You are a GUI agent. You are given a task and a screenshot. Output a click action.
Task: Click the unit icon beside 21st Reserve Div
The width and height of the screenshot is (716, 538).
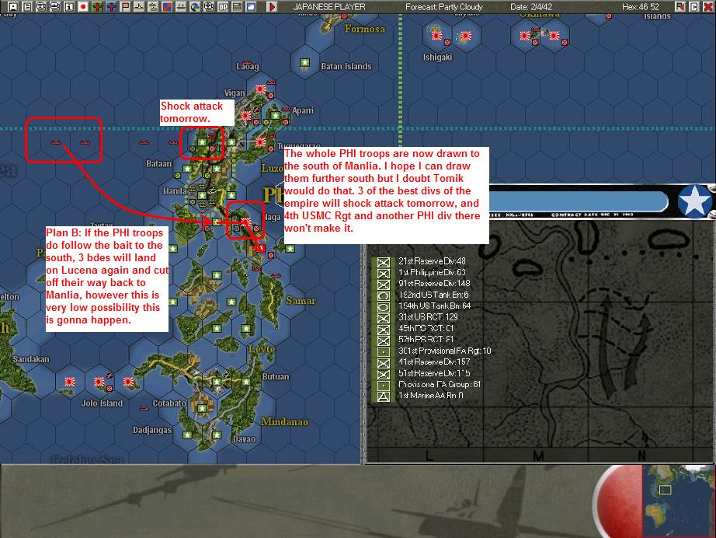point(384,262)
